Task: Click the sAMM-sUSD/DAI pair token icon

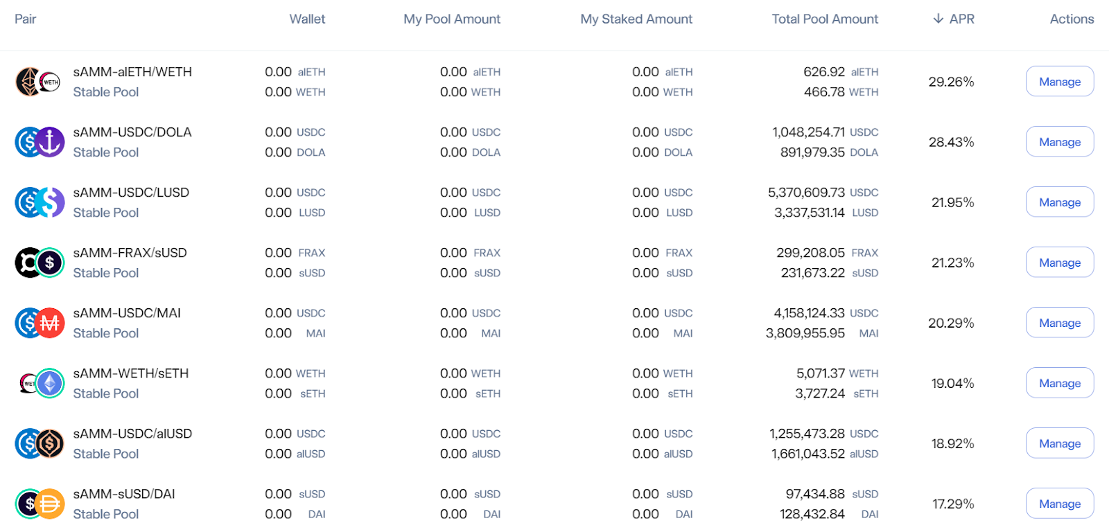Action: click(x=40, y=504)
